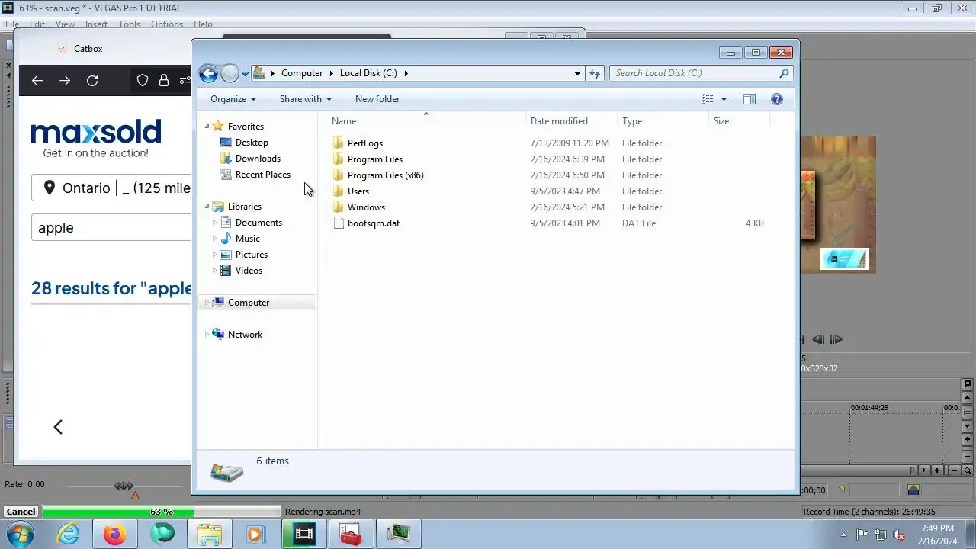The width and height of the screenshot is (976, 549).
Task: Refresh the Local Disk (C:) address bar
Action: (595, 73)
